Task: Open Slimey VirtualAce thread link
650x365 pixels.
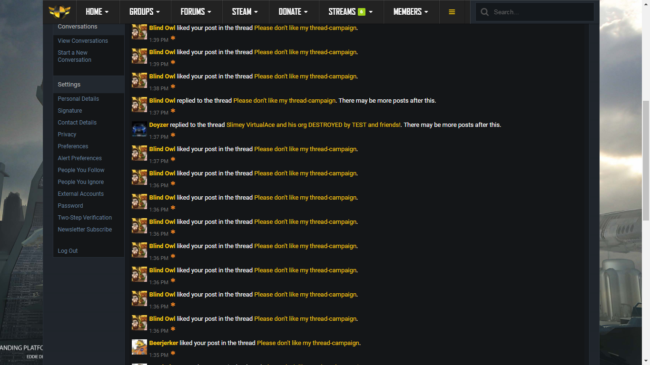Action: 313,125
